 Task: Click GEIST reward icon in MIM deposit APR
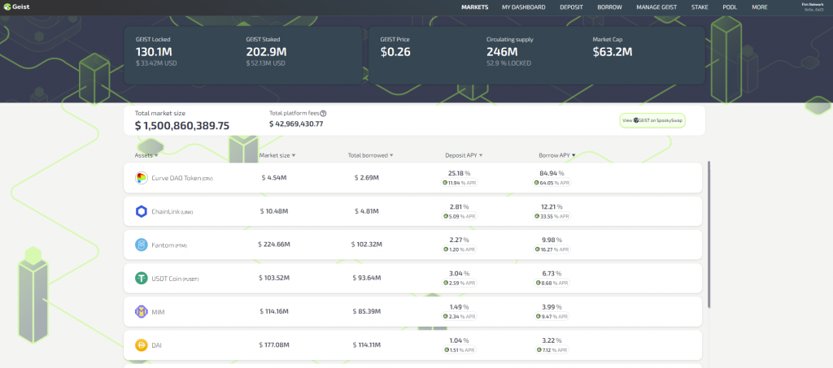click(x=445, y=317)
